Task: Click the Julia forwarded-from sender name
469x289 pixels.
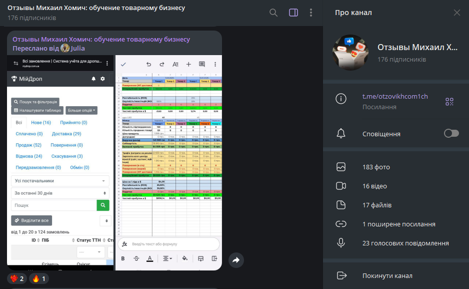Action: (78, 49)
